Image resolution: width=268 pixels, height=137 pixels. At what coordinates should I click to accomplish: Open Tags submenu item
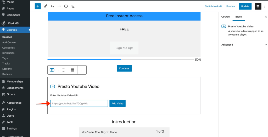5,58
